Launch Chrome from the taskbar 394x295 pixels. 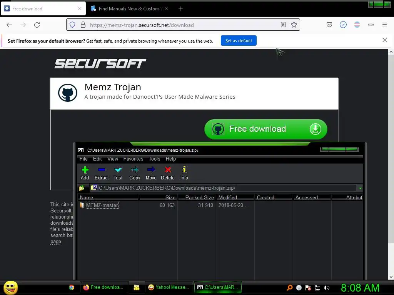[72, 287]
